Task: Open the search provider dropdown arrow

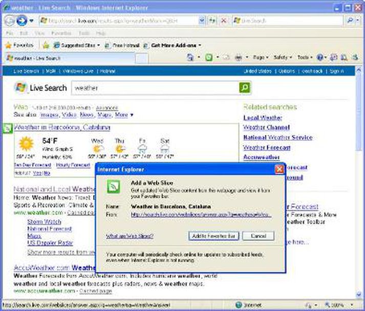Action: coord(358,20)
